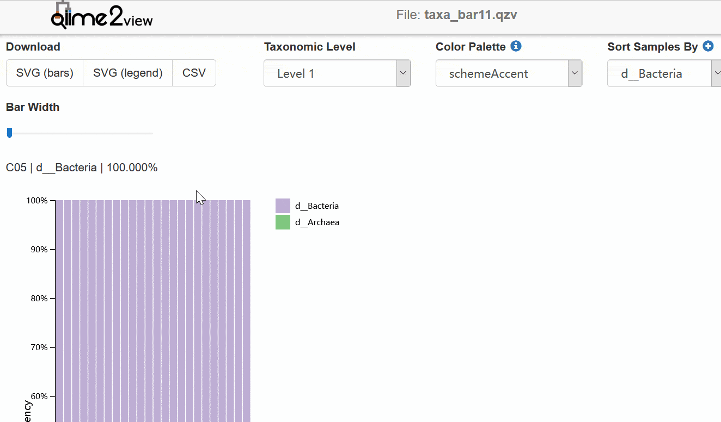Viewport: 721px width, 422px height.
Task: Click the d__Bacteria purple legend swatch
Action: (x=283, y=206)
